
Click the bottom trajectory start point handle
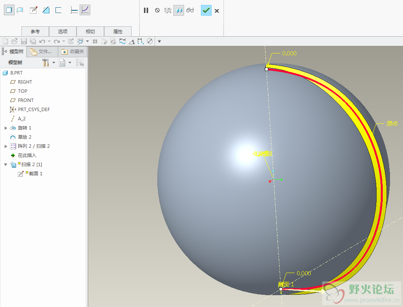point(281,289)
